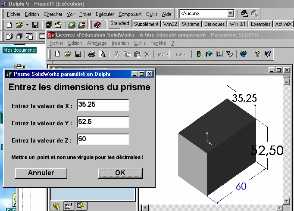Viewport: 294px width, 211px height.
Task: Click SolidWorks Paste icon
Action: pyautogui.click(x=137, y=54)
